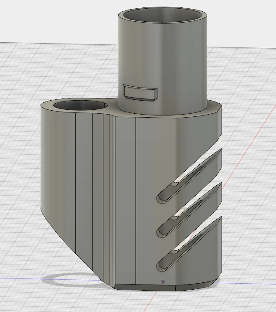276x312 pixels.
Task: Select the purple origin point near model base
Action: pos(163,281)
